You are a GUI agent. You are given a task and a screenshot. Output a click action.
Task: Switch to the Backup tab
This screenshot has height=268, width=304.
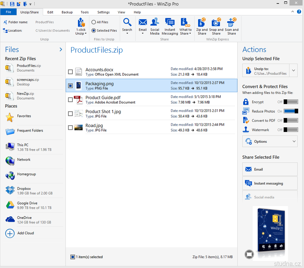[67, 12]
